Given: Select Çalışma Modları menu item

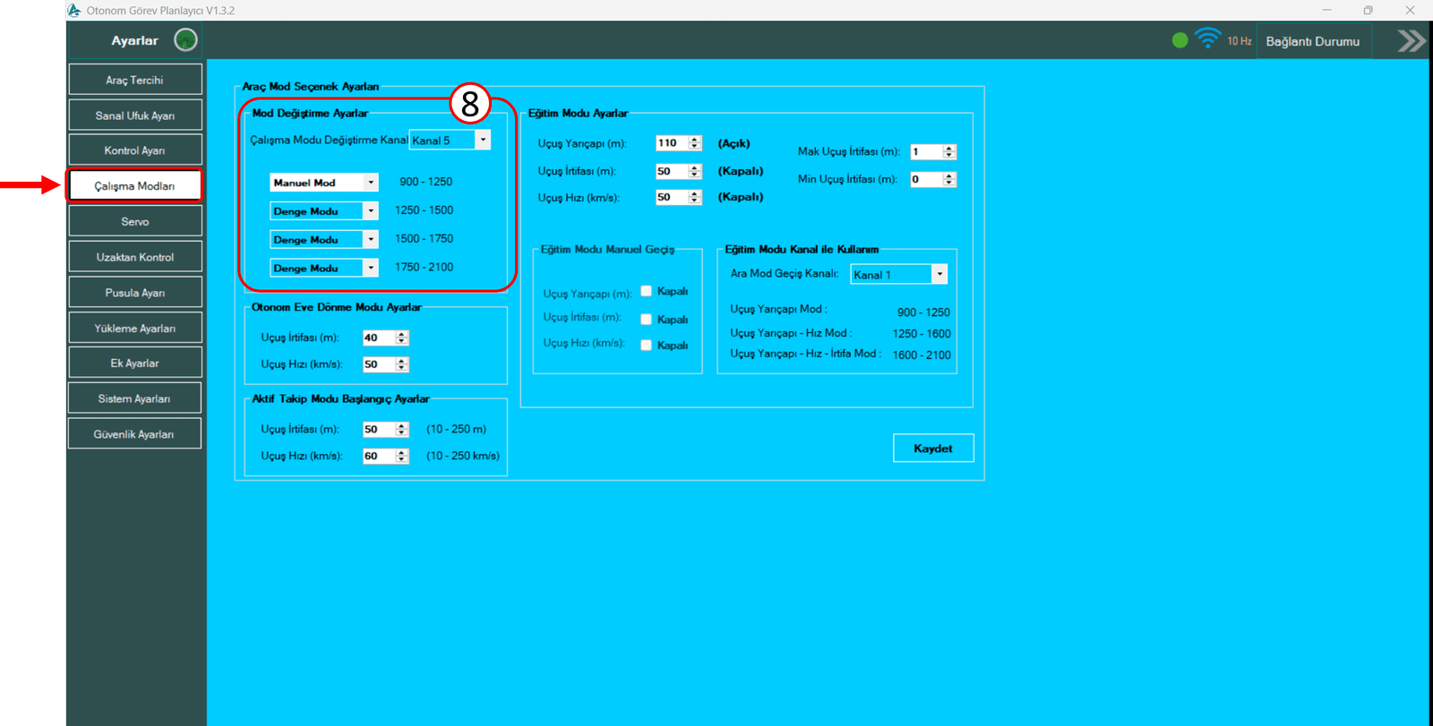Looking at the screenshot, I should (x=135, y=186).
